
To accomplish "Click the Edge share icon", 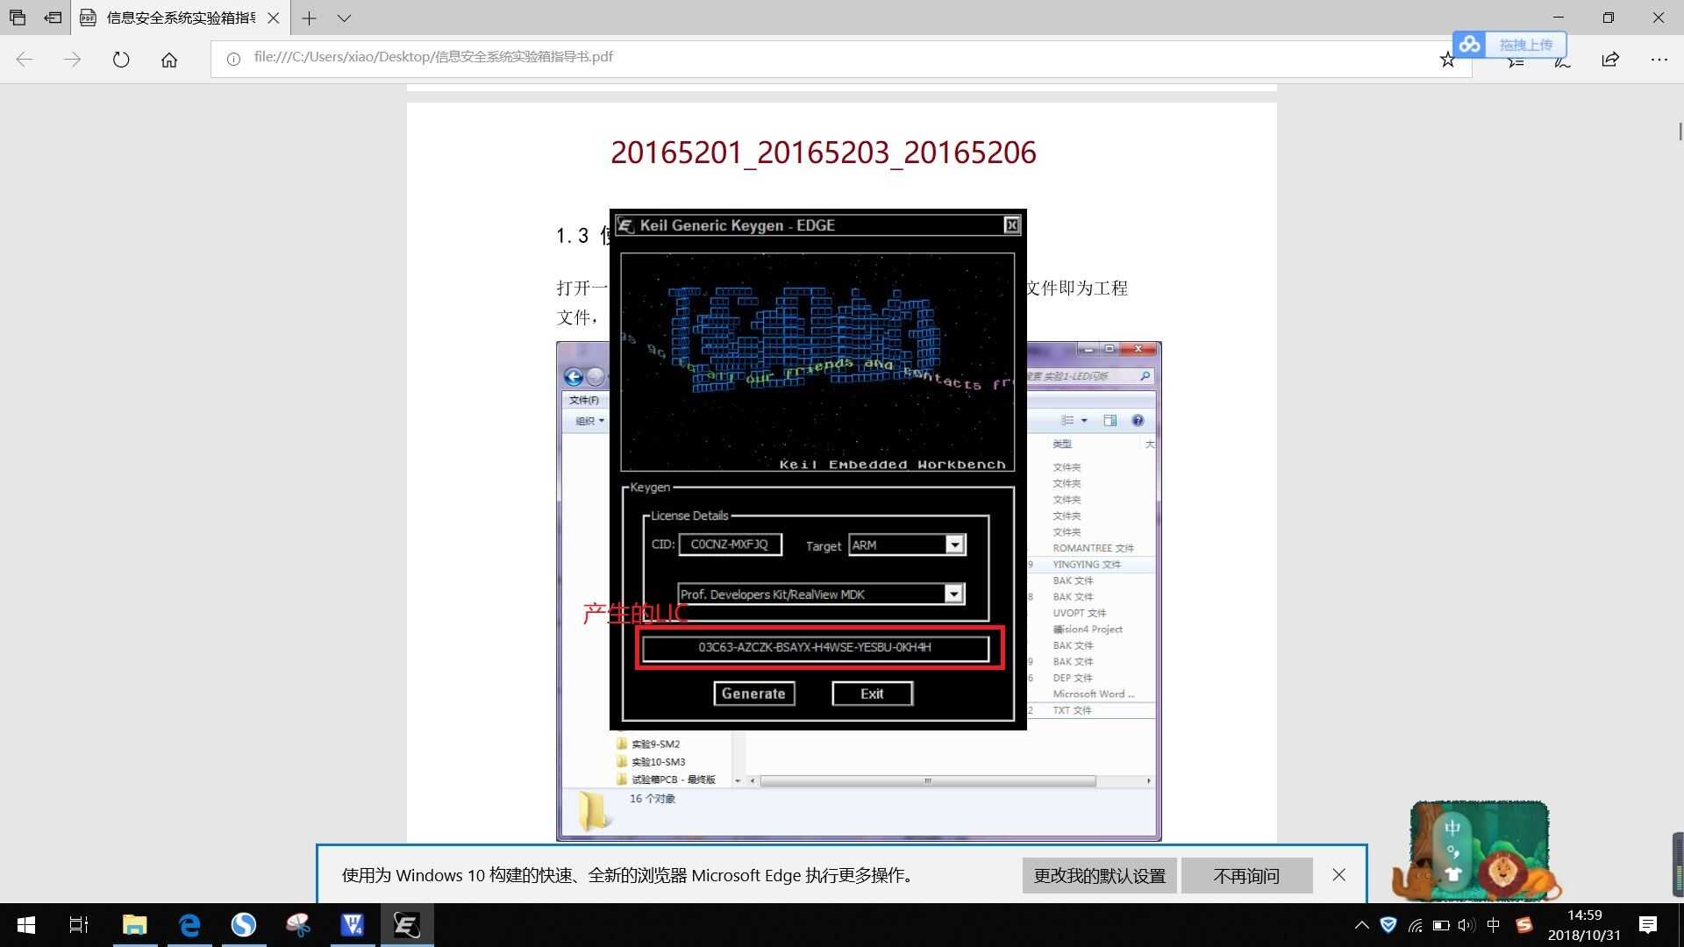I will tap(1610, 60).
